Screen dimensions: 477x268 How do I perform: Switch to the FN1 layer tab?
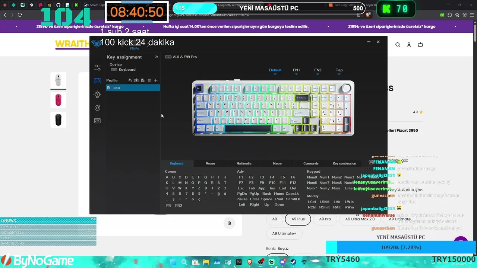point(296,70)
